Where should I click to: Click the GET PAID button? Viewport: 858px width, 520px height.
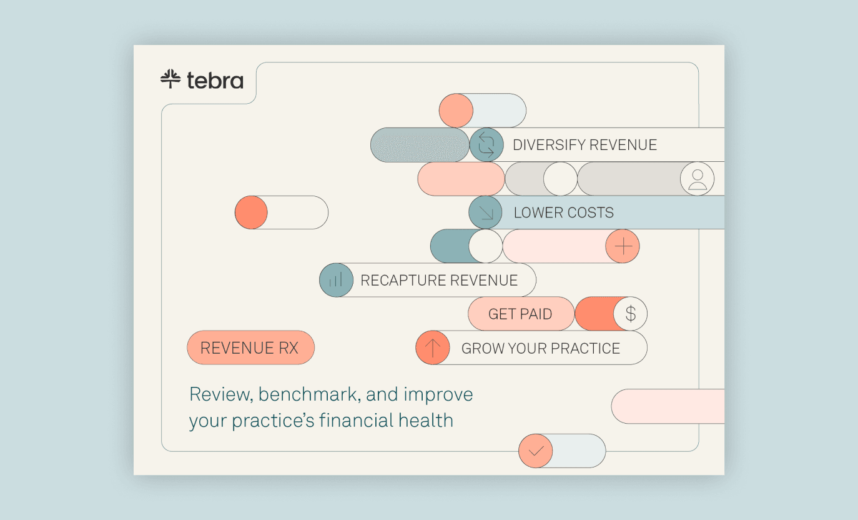pos(520,314)
